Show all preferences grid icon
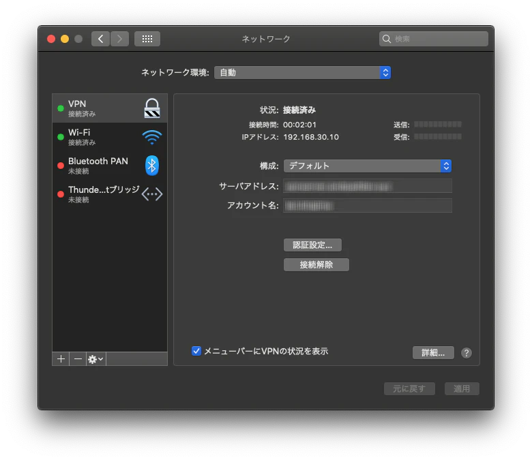The width and height of the screenshot is (532, 460). (147, 39)
